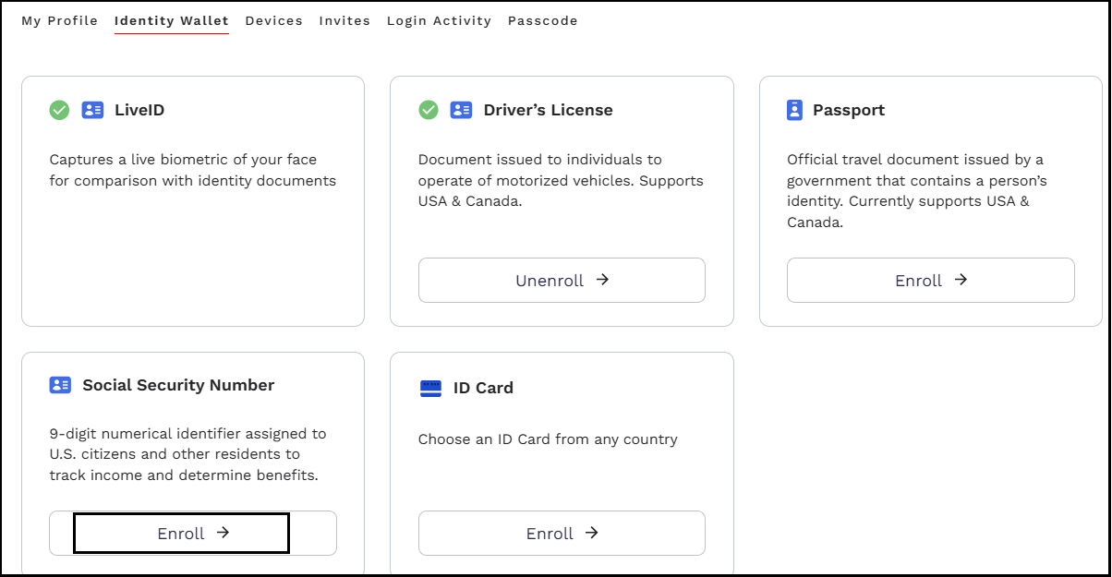Viewport: 1112px width, 577px height.
Task: Enroll an ID Card
Action: [x=562, y=533]
